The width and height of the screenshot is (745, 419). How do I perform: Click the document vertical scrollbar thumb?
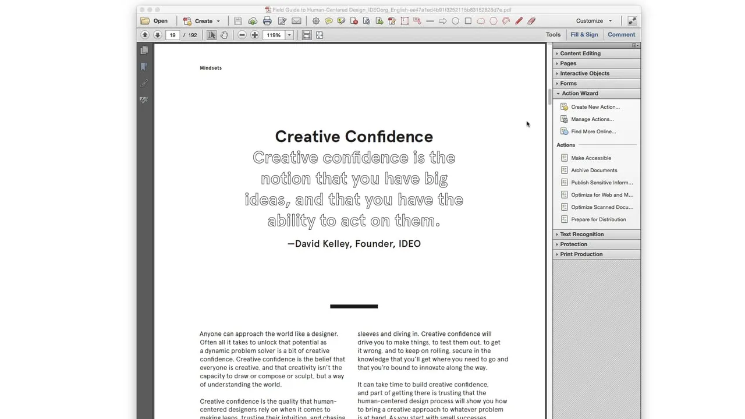coord(549,97)
